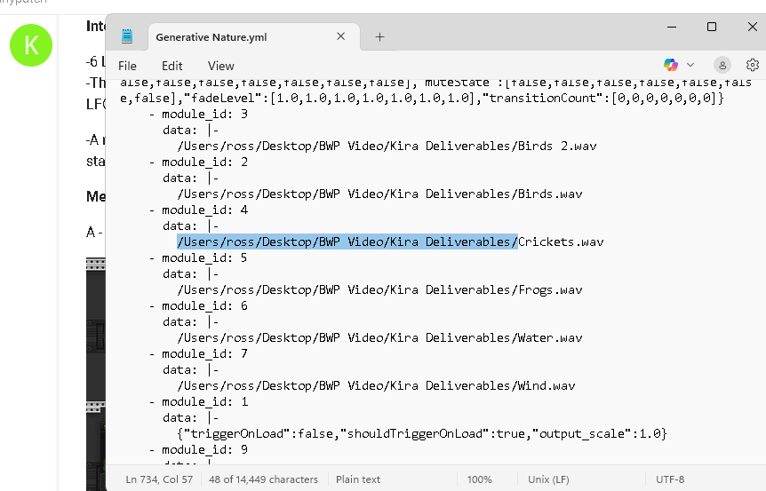The width and height of the screenshot is (766, 491).
Task: Click on the Crickets.wav text
Action: pyautogui.click(x=561, y=242)
